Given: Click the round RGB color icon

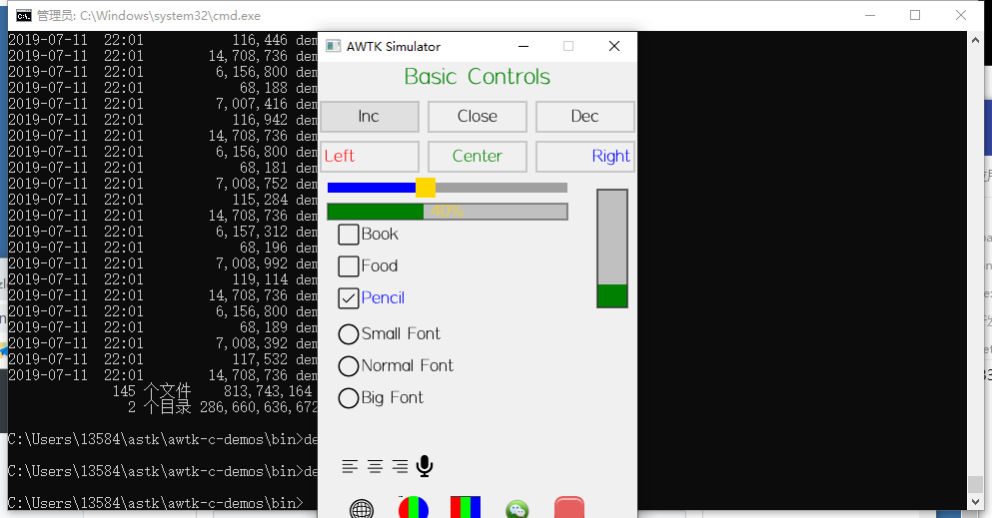Looking at the screenshot, I should click(414, 507).
